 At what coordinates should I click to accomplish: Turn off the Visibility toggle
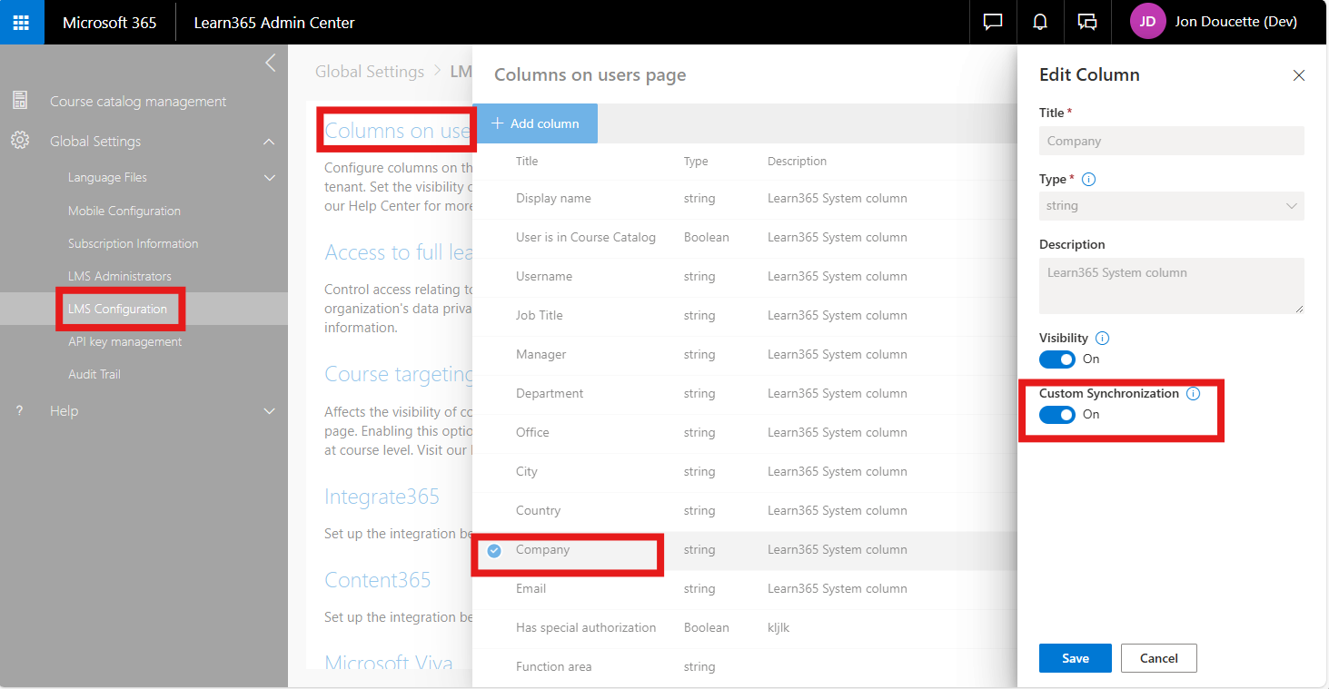1057,359
